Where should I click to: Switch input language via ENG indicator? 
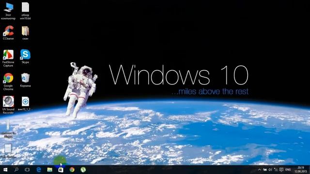click(x=288, y=170)
